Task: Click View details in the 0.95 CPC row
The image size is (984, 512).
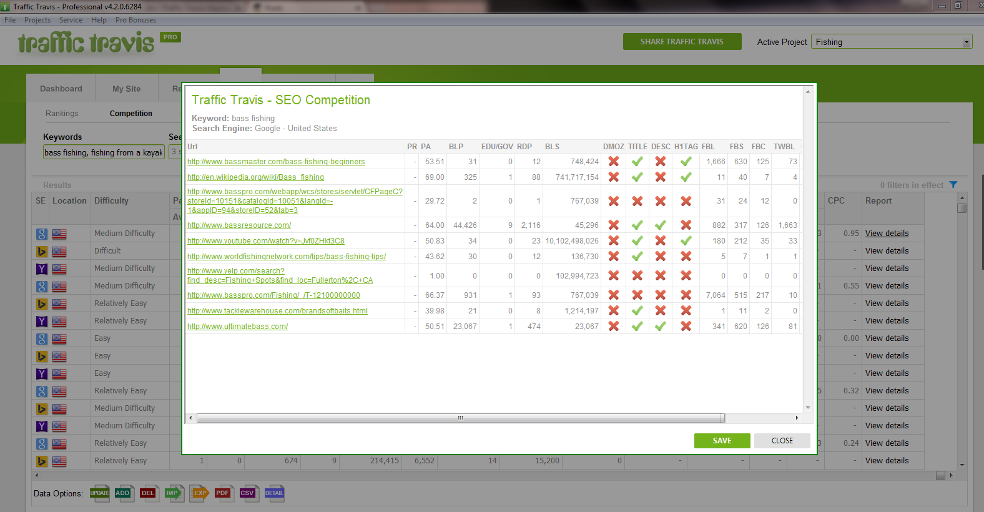Action: point(887,234)
